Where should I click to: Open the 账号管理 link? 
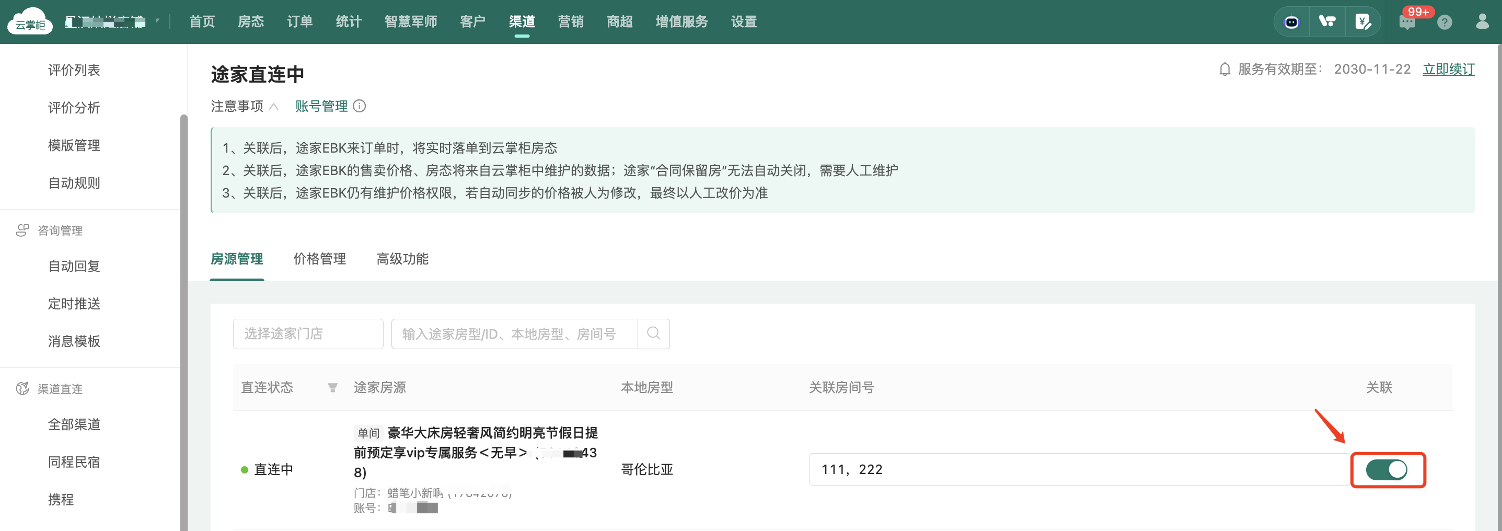321,106
